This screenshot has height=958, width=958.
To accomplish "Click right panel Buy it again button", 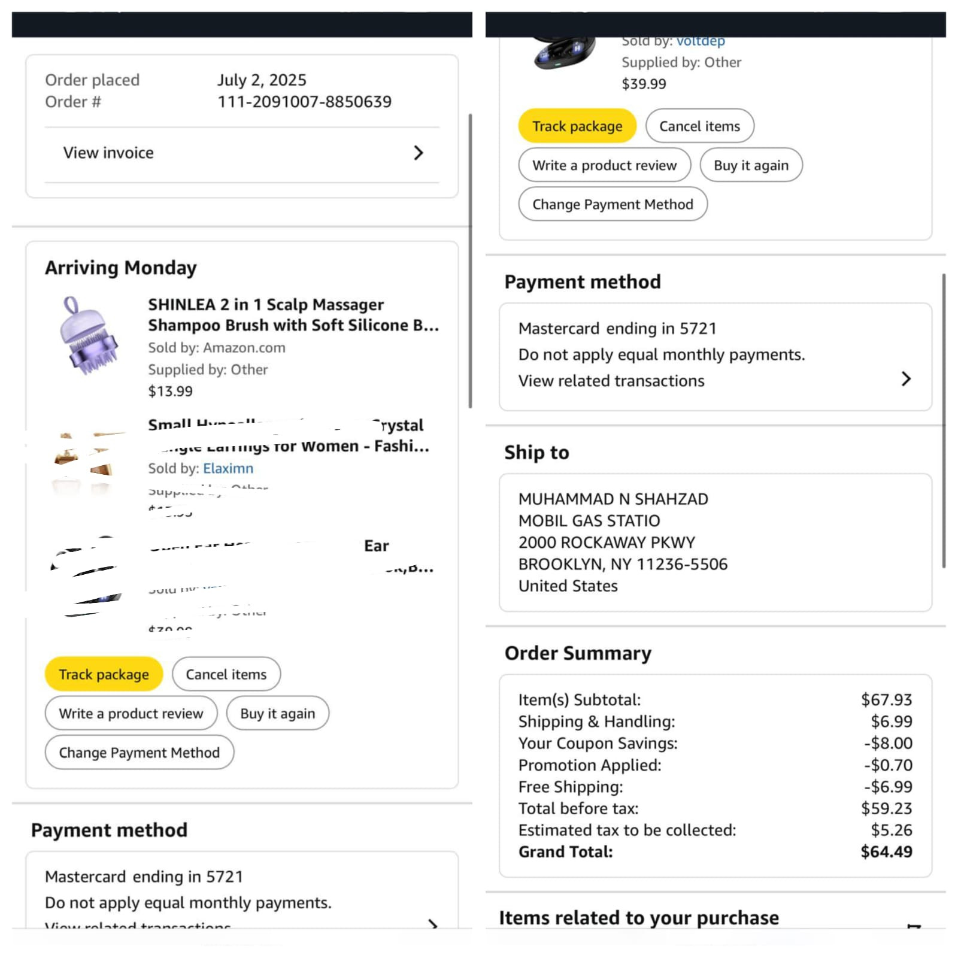I will tap(751, 165).
